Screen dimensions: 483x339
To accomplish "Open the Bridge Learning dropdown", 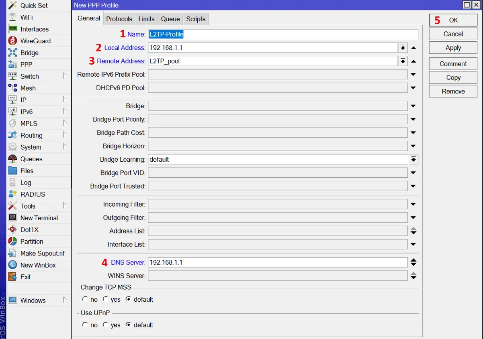I will 413,159.
